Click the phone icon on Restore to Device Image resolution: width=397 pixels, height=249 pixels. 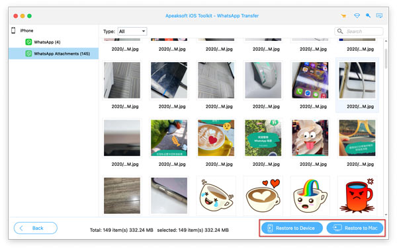pyautogui.click(x=270, y=228)
